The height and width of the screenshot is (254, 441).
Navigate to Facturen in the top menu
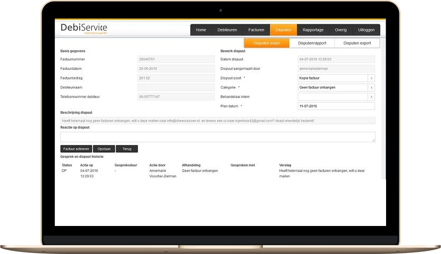256,30
